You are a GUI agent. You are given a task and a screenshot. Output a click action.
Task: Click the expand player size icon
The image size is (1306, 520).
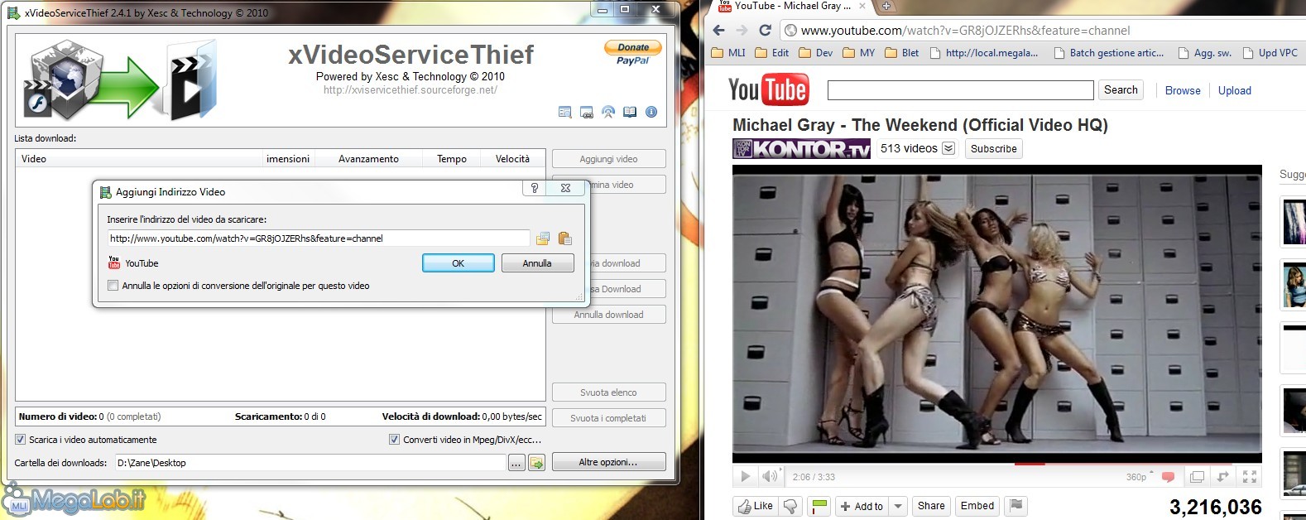1222,477
